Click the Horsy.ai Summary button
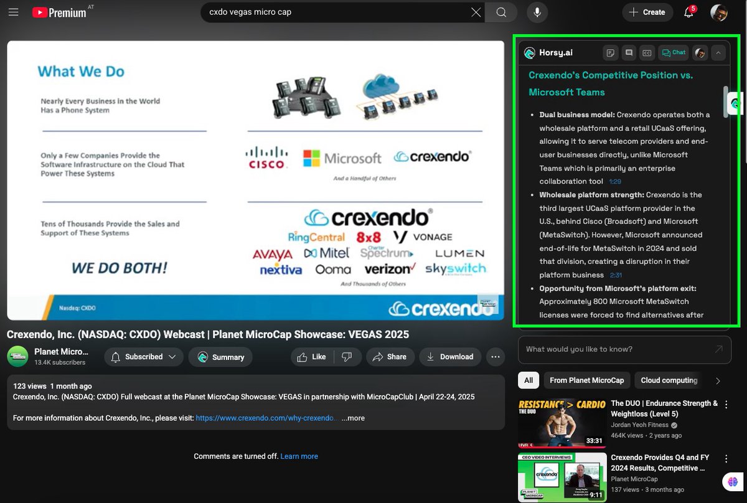The height and width of the screenshot is (503, 747). 220,357
